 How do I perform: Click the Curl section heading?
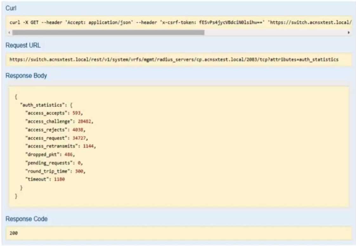(x=11, y=9)
